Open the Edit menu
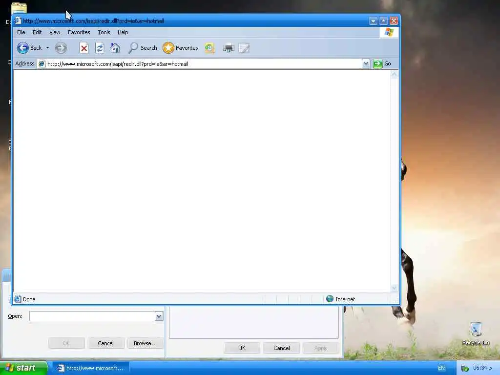 tap(37, 32)
